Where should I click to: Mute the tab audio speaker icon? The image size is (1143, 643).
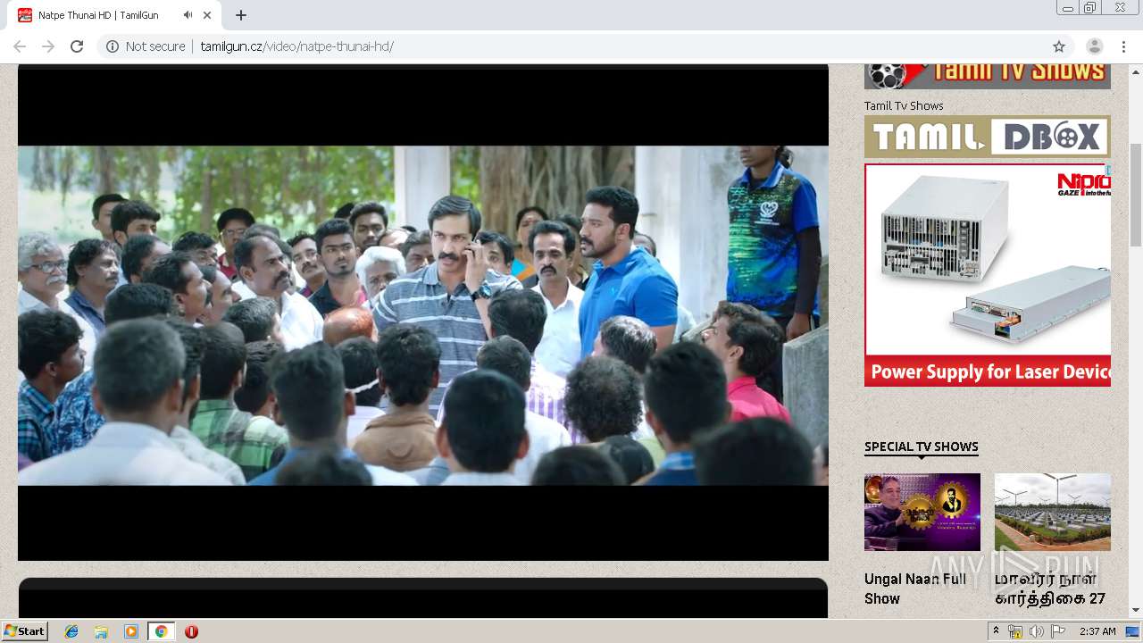coord(188,15)
